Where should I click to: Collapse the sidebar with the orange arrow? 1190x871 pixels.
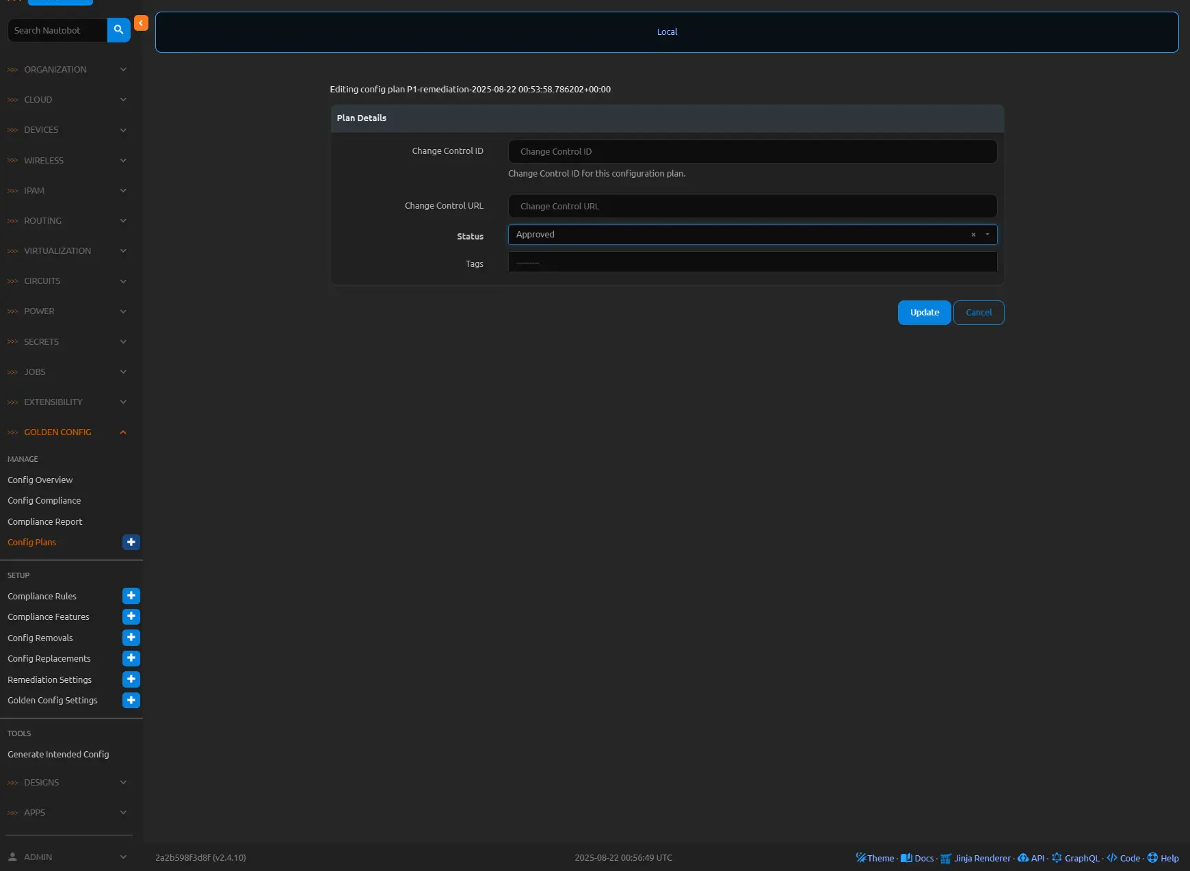coord(141,23)
